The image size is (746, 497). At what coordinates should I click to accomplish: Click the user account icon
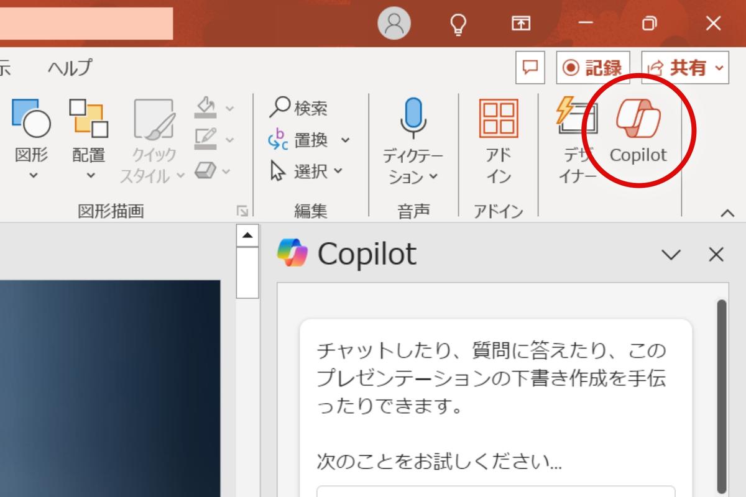tap(394, 24)
